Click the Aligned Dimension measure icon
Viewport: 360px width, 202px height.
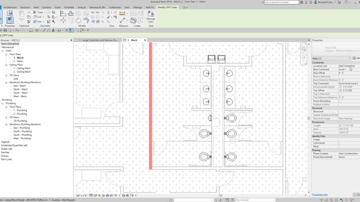pyautogui.click(x=123, y=13)
